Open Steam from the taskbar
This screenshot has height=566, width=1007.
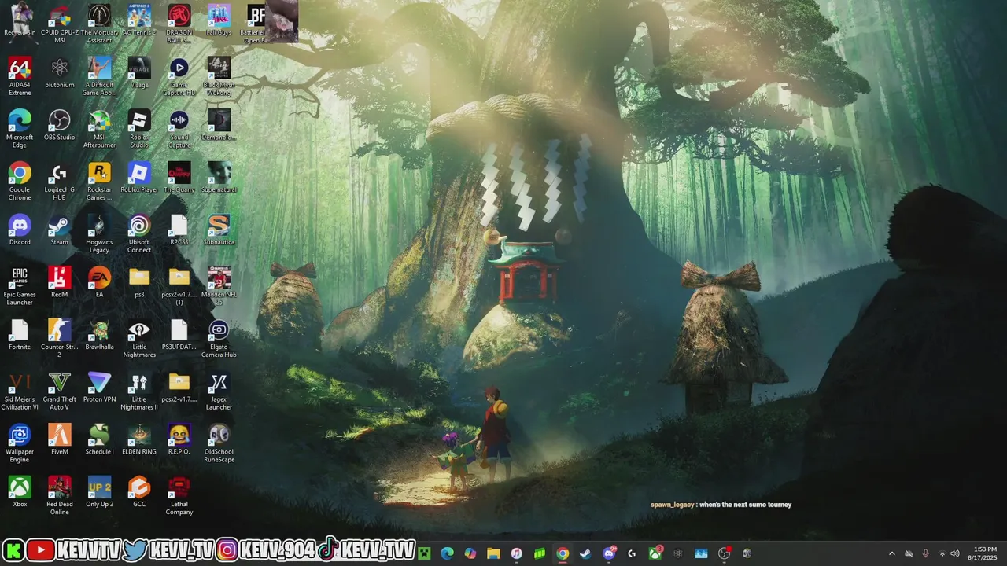(x=585, y=553)
